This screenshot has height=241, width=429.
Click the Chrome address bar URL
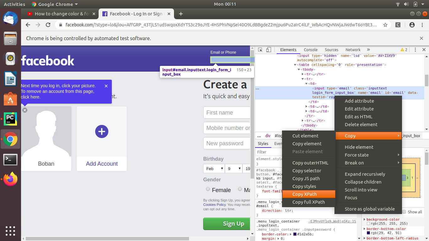[x=221, y=25]
